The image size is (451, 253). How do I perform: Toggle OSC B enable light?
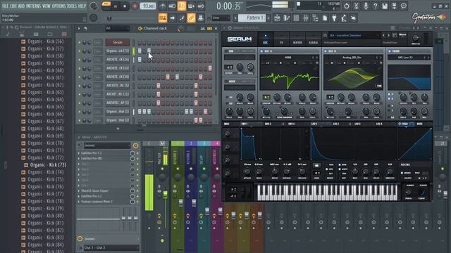point(326,51)
